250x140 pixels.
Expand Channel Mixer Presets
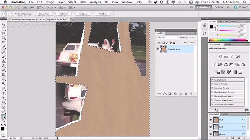click(212, 100)
